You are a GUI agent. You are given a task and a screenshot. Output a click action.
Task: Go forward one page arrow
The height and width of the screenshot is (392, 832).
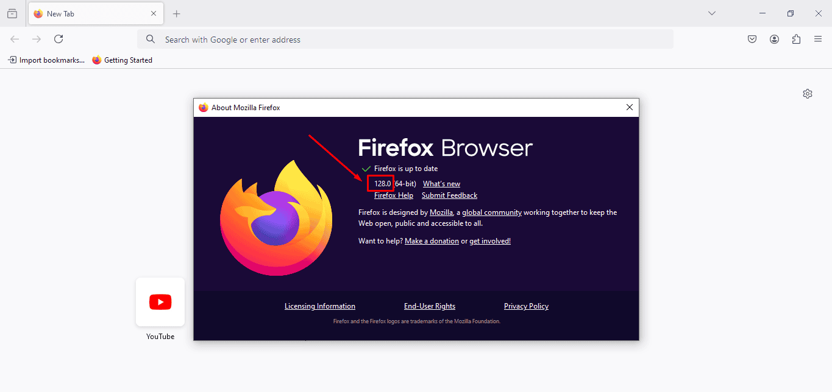coord(37,39)
